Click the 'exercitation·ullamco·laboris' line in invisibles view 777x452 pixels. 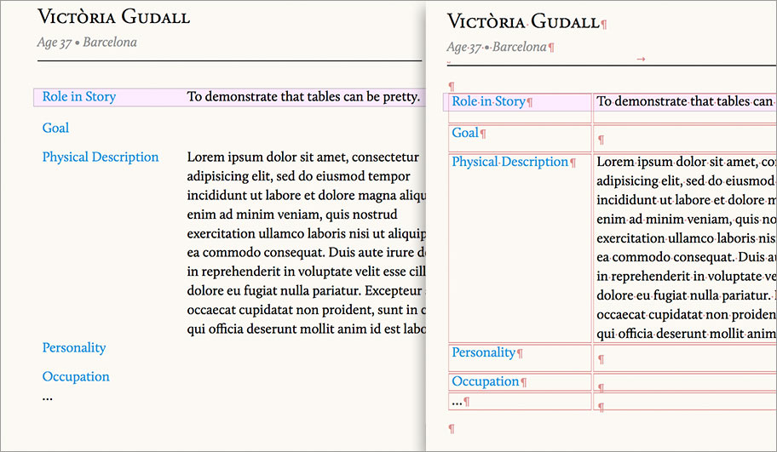pos(687,238)
